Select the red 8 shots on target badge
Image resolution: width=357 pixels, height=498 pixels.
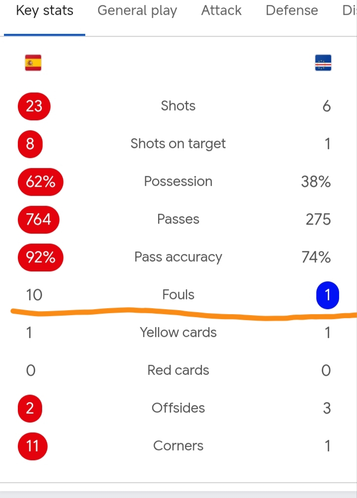click(30, 144)
